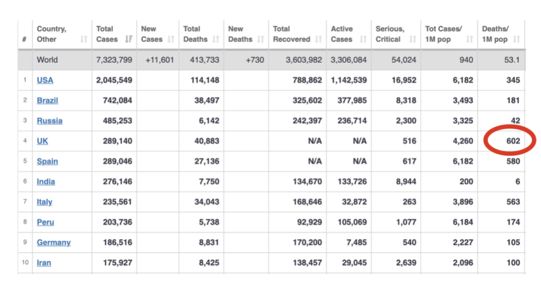Select Iran total deaths 8,425

point(209,263)
